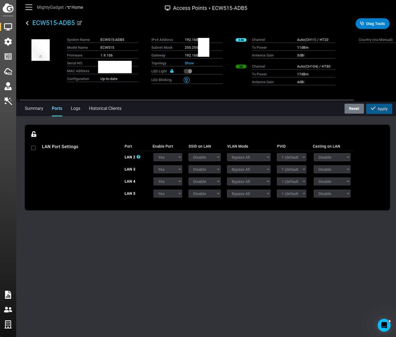Image resolution: width=396 pixels, height=337 pixels.
Task: Open the user account icon in sidebar
Action: (8, 86)
